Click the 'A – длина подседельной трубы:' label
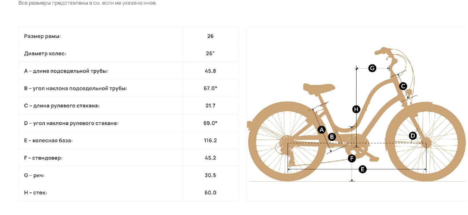 pos(66,71)
